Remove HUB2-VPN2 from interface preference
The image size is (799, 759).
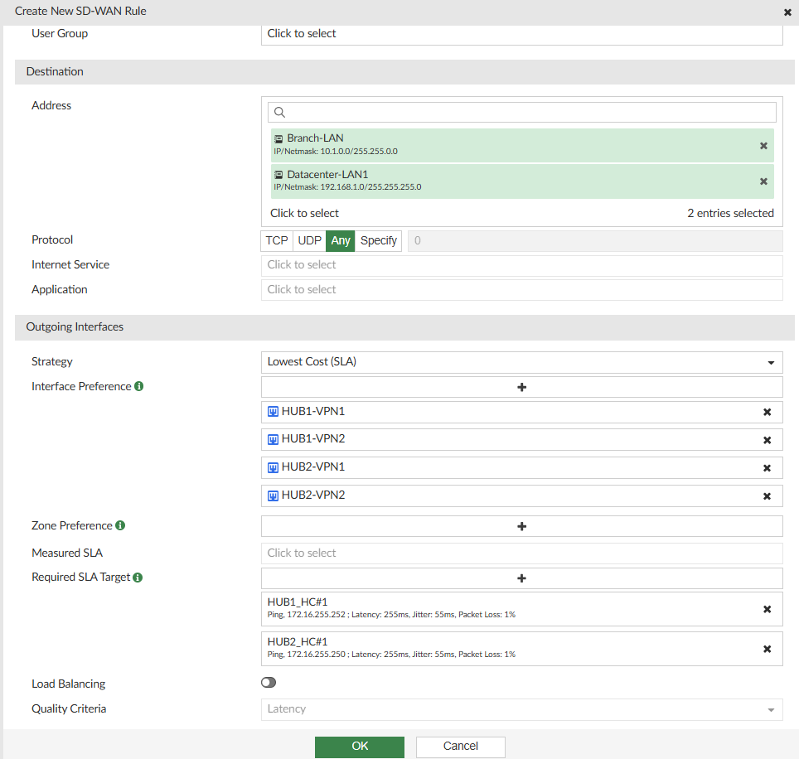[x=767, y=496]
